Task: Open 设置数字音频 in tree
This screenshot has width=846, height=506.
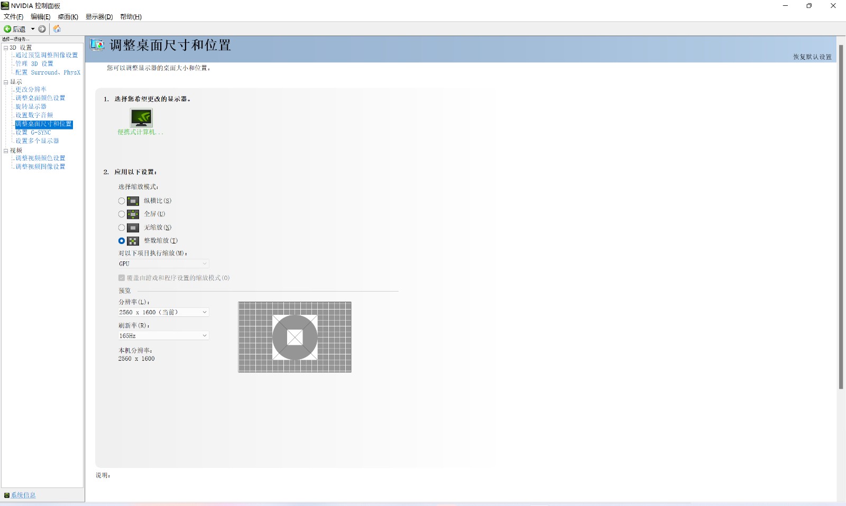Action: 34,115
